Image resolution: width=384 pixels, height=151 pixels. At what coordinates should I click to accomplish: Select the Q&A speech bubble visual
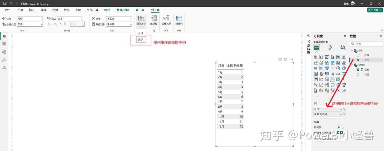333,85
